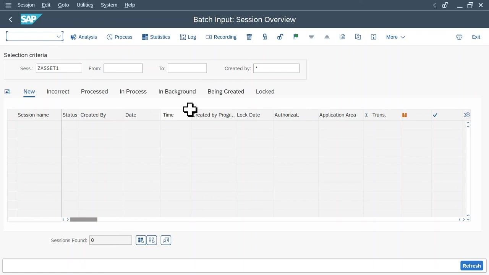Switch to the Incorrect tab

coord(58,92)
